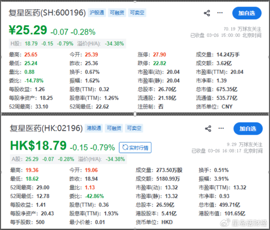Select title 复星医药(HK:02196)
Screen dimensions: 270x230
[46, 128]
